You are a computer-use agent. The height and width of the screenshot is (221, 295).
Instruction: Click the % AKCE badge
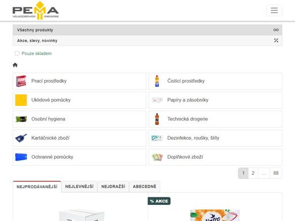[159, 201]
